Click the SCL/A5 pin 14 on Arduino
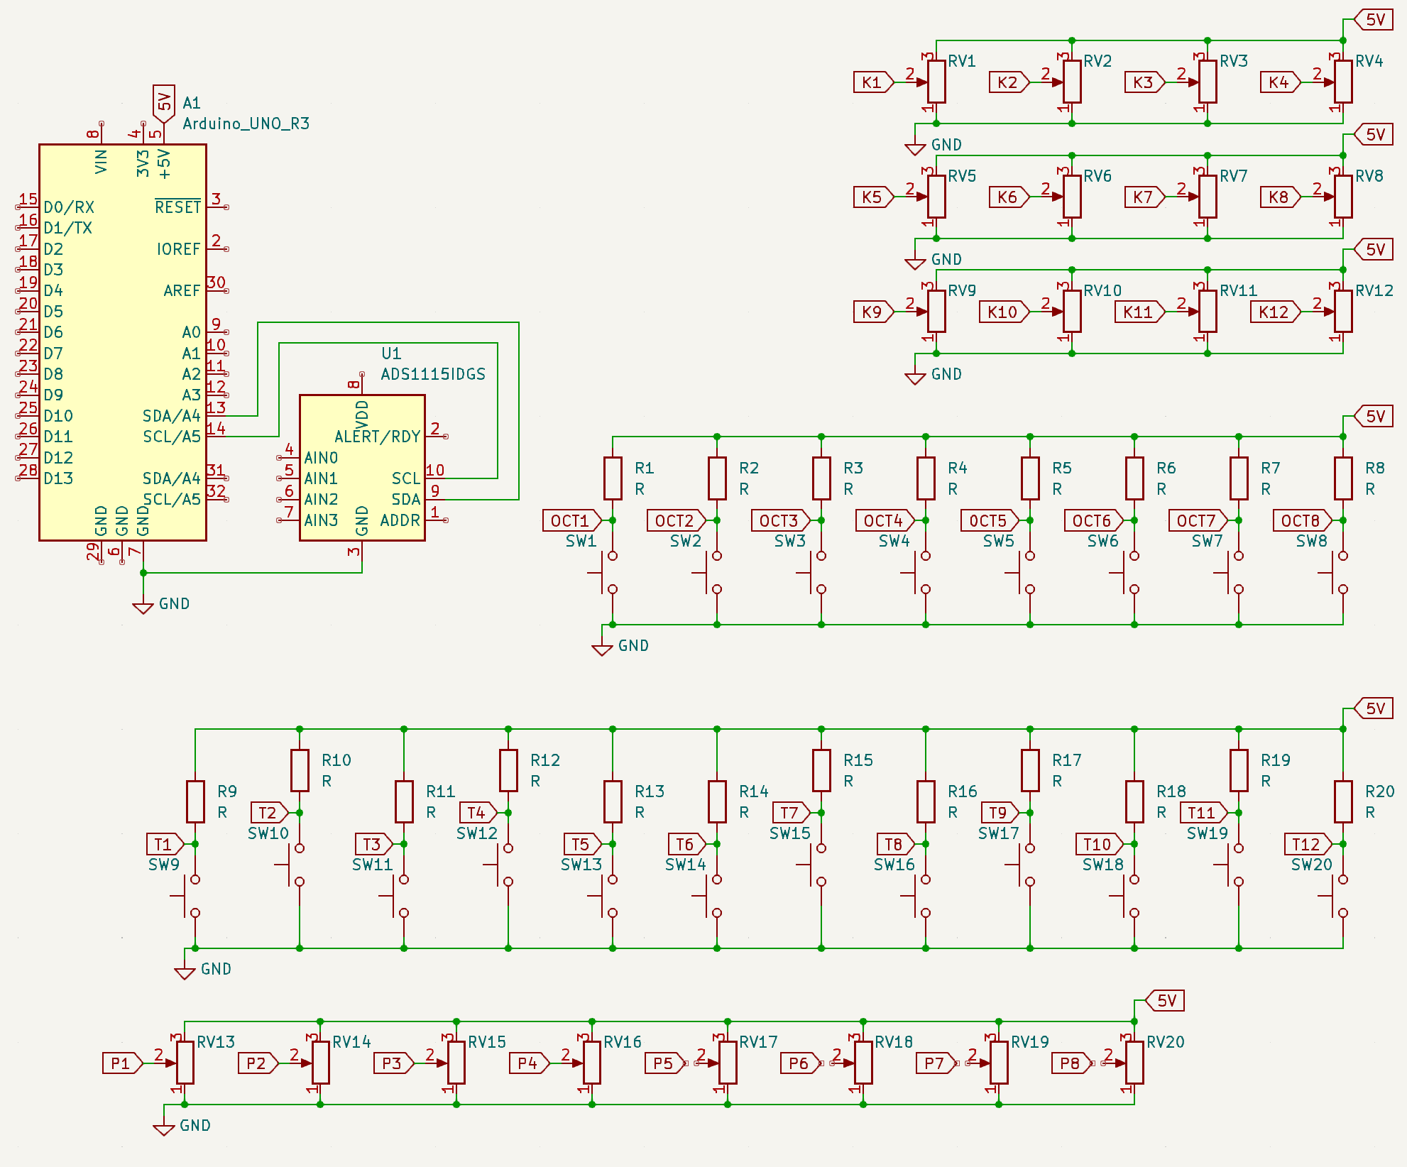Image resolution: width=1407 pixels, height=1167 pixels. point(217,437)
